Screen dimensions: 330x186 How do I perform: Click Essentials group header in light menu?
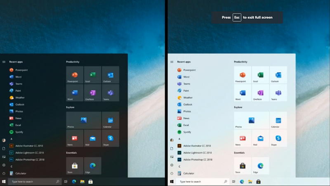coord(239,153)
